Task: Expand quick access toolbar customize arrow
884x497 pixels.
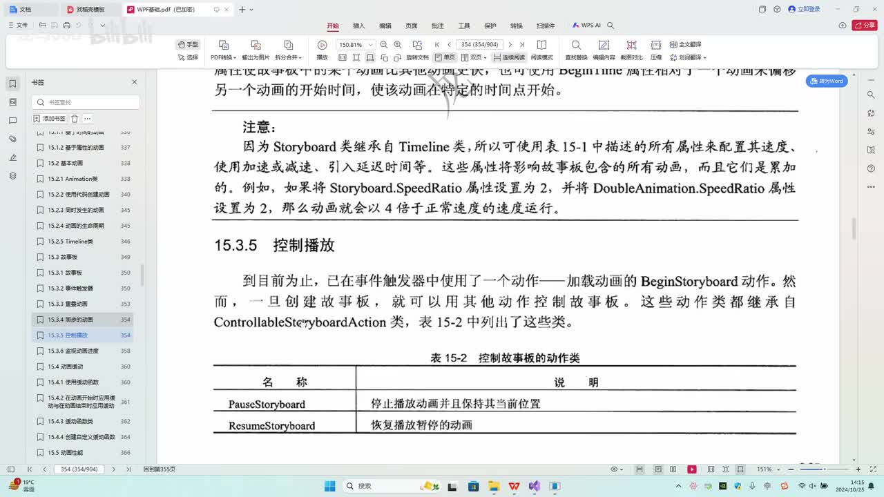Action: pyautogui.click(x=103, y=26)
